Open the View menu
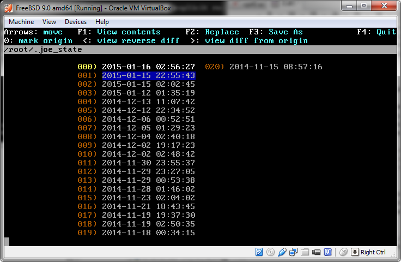This screenshot has width=401, height=262. click(x=49, y=22)
